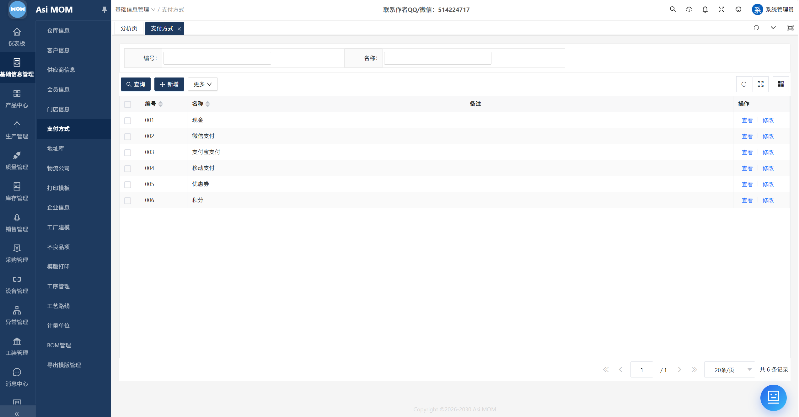799x417 pixels.
Task: Select 基础信息管理 in the sidebar
Action: click(x=17, y=67)
